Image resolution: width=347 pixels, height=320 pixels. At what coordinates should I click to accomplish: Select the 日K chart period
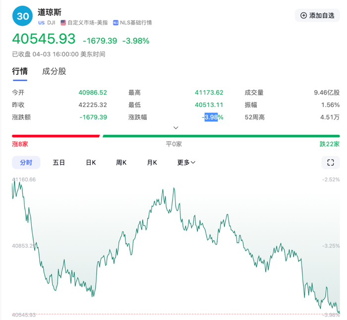(x=91, y=162)
